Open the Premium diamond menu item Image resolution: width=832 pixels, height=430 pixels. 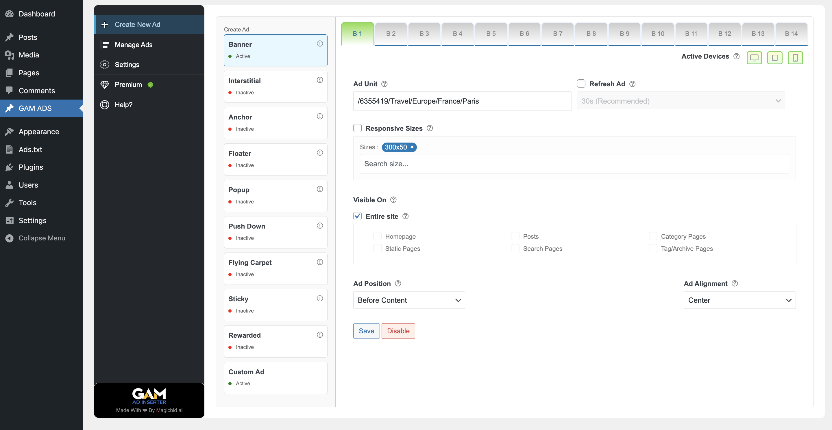tap(128, 85)
